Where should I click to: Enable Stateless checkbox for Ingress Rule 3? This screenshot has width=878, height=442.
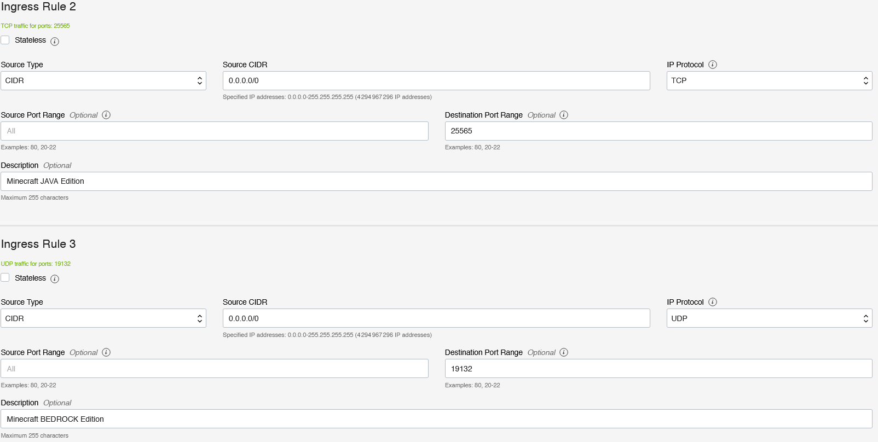pos(5,277)
